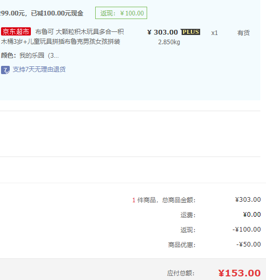Select the 返现: summary label
This screenshot has width=266, height=280.
tap(188, 230)
